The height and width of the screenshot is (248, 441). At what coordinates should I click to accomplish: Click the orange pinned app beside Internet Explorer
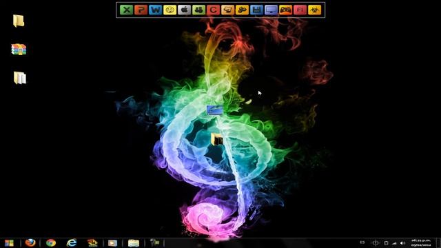point(92,242)
